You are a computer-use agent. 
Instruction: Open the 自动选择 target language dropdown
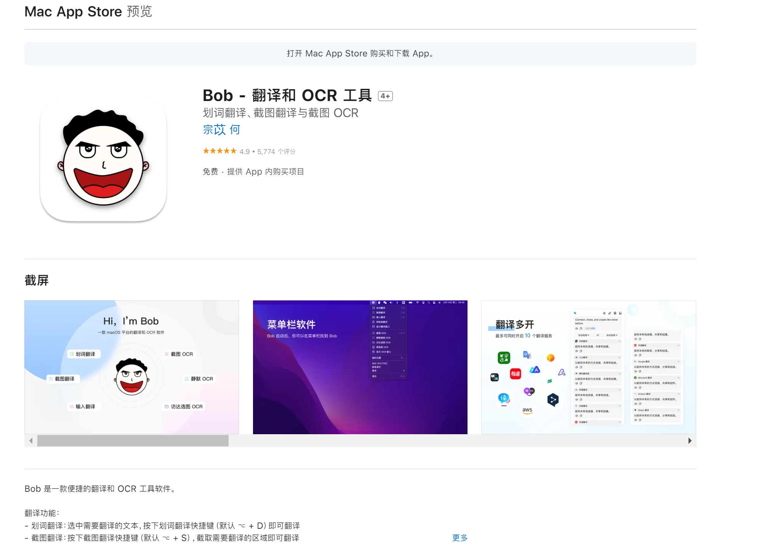pos(612,335)
